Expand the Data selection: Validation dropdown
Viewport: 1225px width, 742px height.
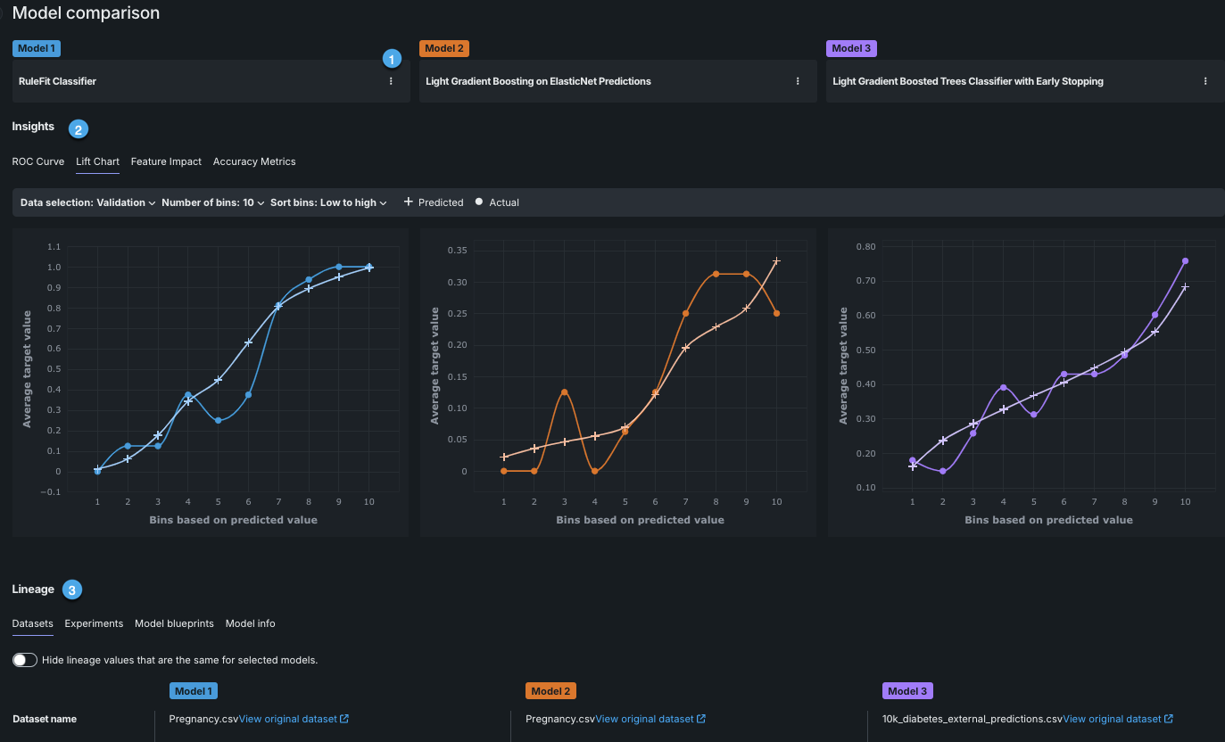[87, 202]
